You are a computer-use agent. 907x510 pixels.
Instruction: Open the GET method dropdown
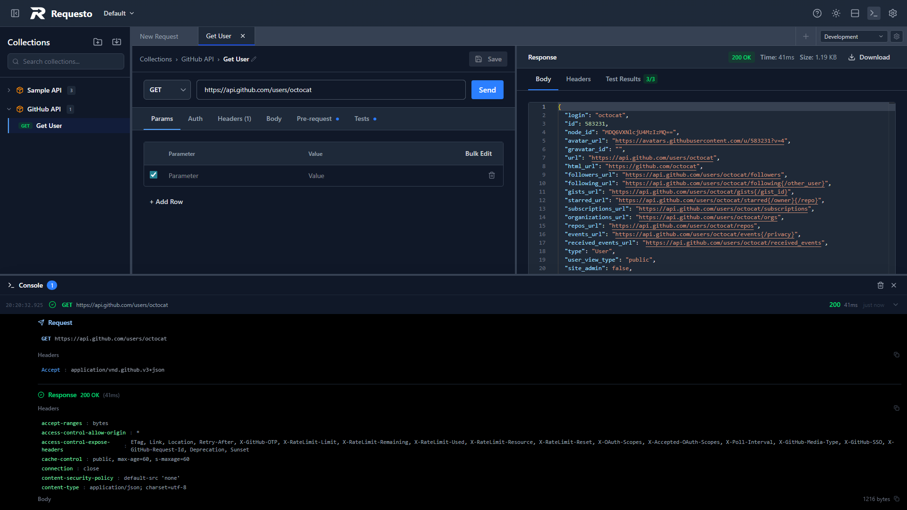point(167,90)
